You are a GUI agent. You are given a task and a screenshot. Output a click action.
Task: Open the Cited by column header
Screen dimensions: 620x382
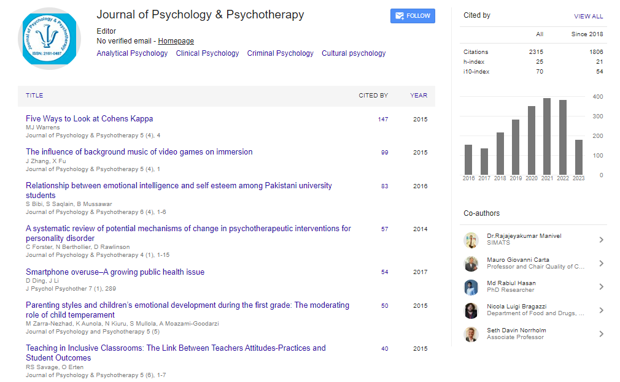(373, 96)
